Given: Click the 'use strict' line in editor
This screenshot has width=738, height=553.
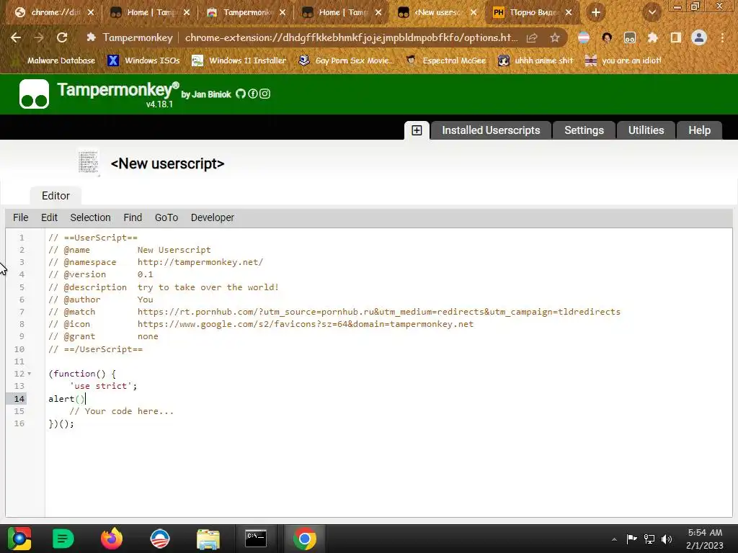Looking at the screenshot, I should pyautogui.click(x=103, y=386).
